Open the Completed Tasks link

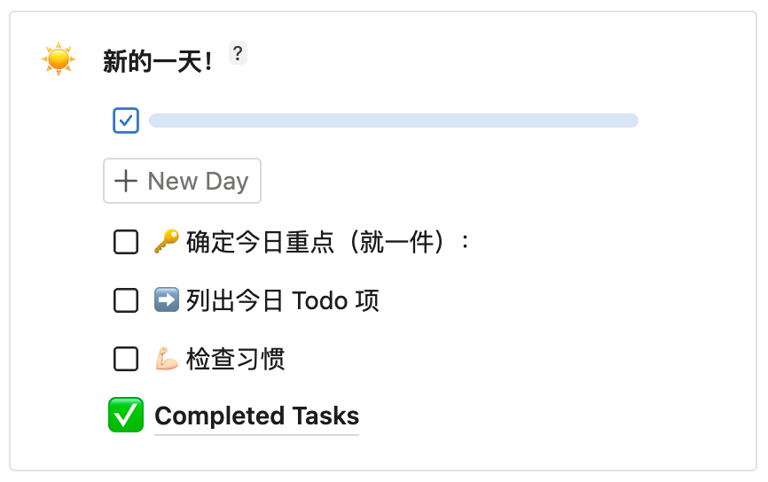coord(257,416)
